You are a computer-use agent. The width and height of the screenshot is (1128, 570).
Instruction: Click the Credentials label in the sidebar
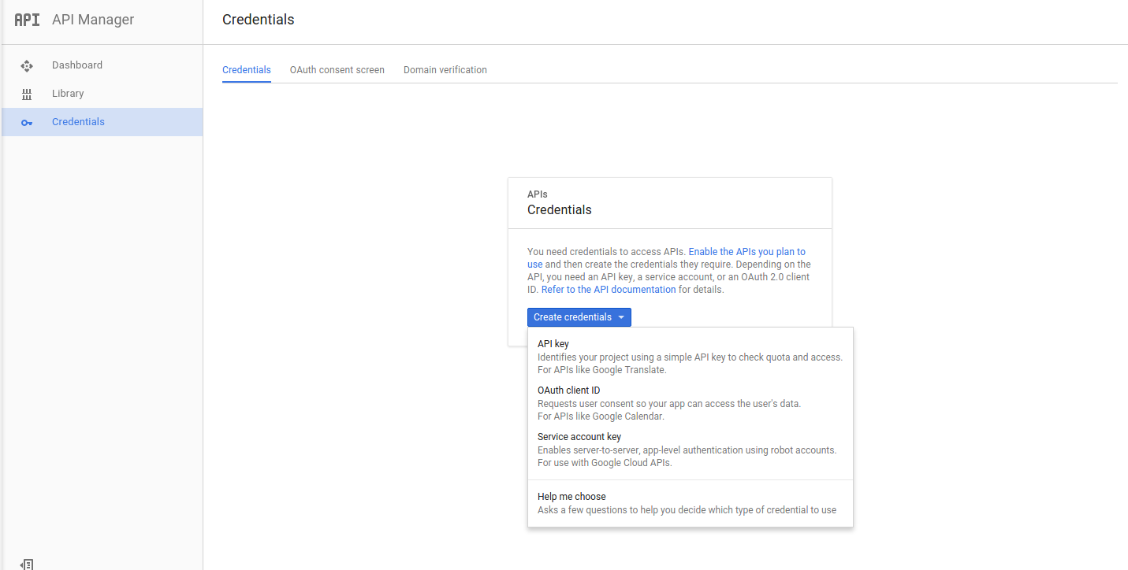point(78,122)
